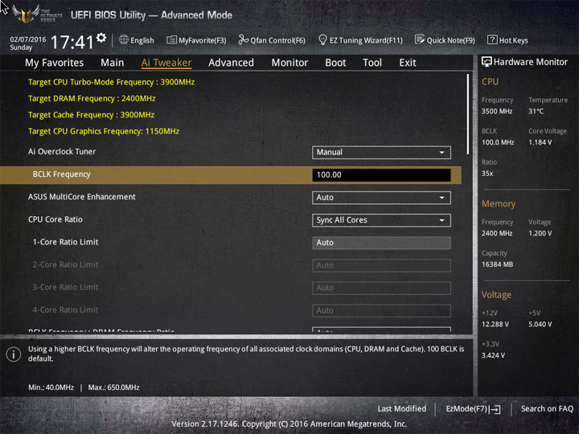Click the TUF winged logo
Image resolution: width=579 pixels, height=434 pixels.
click(x=26, y=14)
